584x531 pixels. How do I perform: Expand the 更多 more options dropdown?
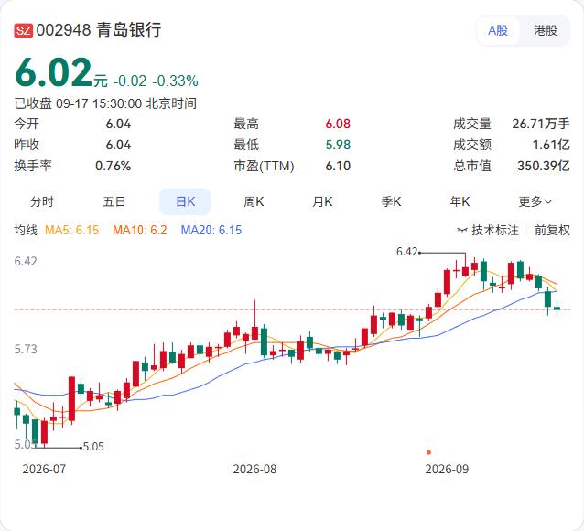535,201
